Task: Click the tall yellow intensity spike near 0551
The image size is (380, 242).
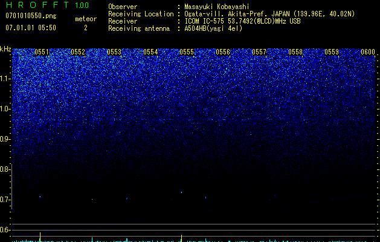Action: tap(40, 237)
